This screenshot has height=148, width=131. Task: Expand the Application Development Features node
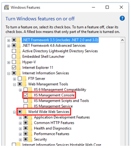click(20, 118)
